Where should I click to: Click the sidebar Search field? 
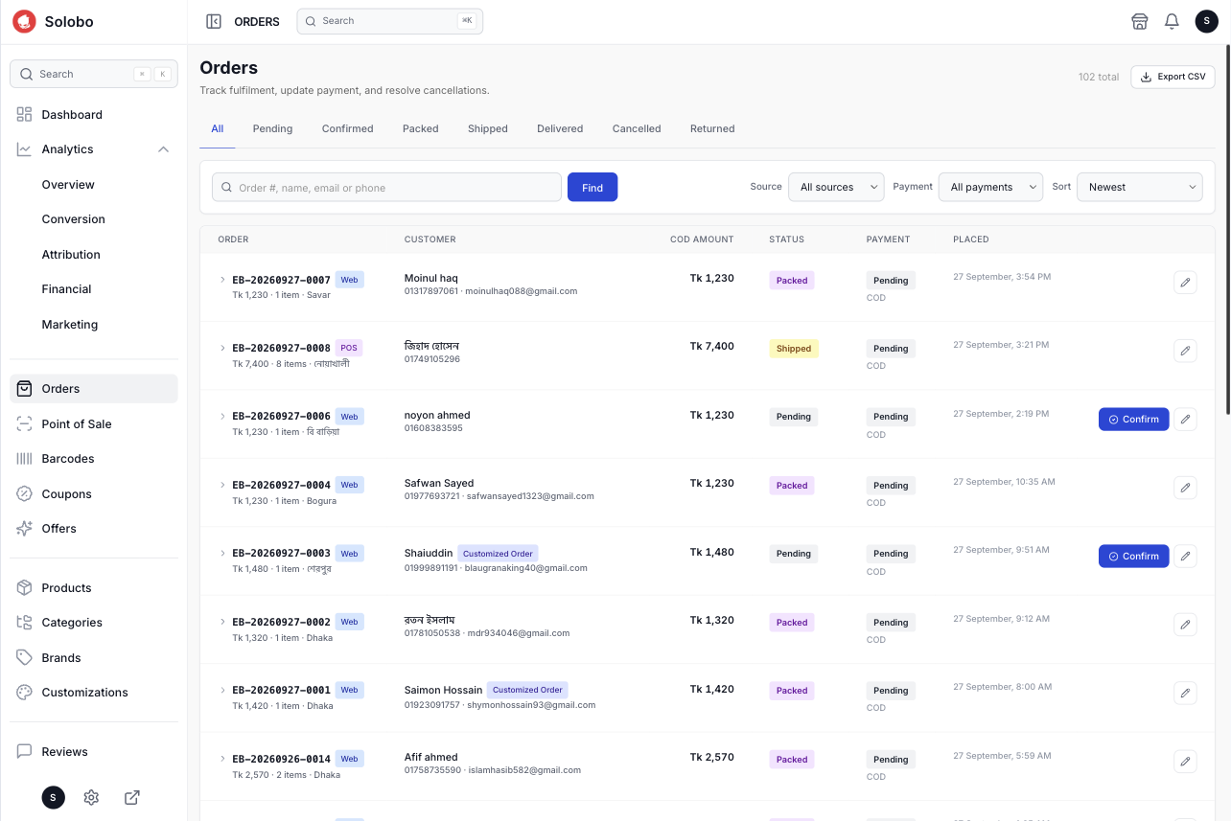pos(94,74)
